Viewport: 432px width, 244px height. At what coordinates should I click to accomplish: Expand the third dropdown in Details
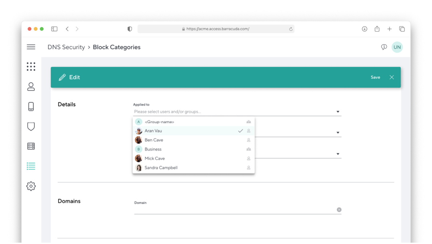338,154
